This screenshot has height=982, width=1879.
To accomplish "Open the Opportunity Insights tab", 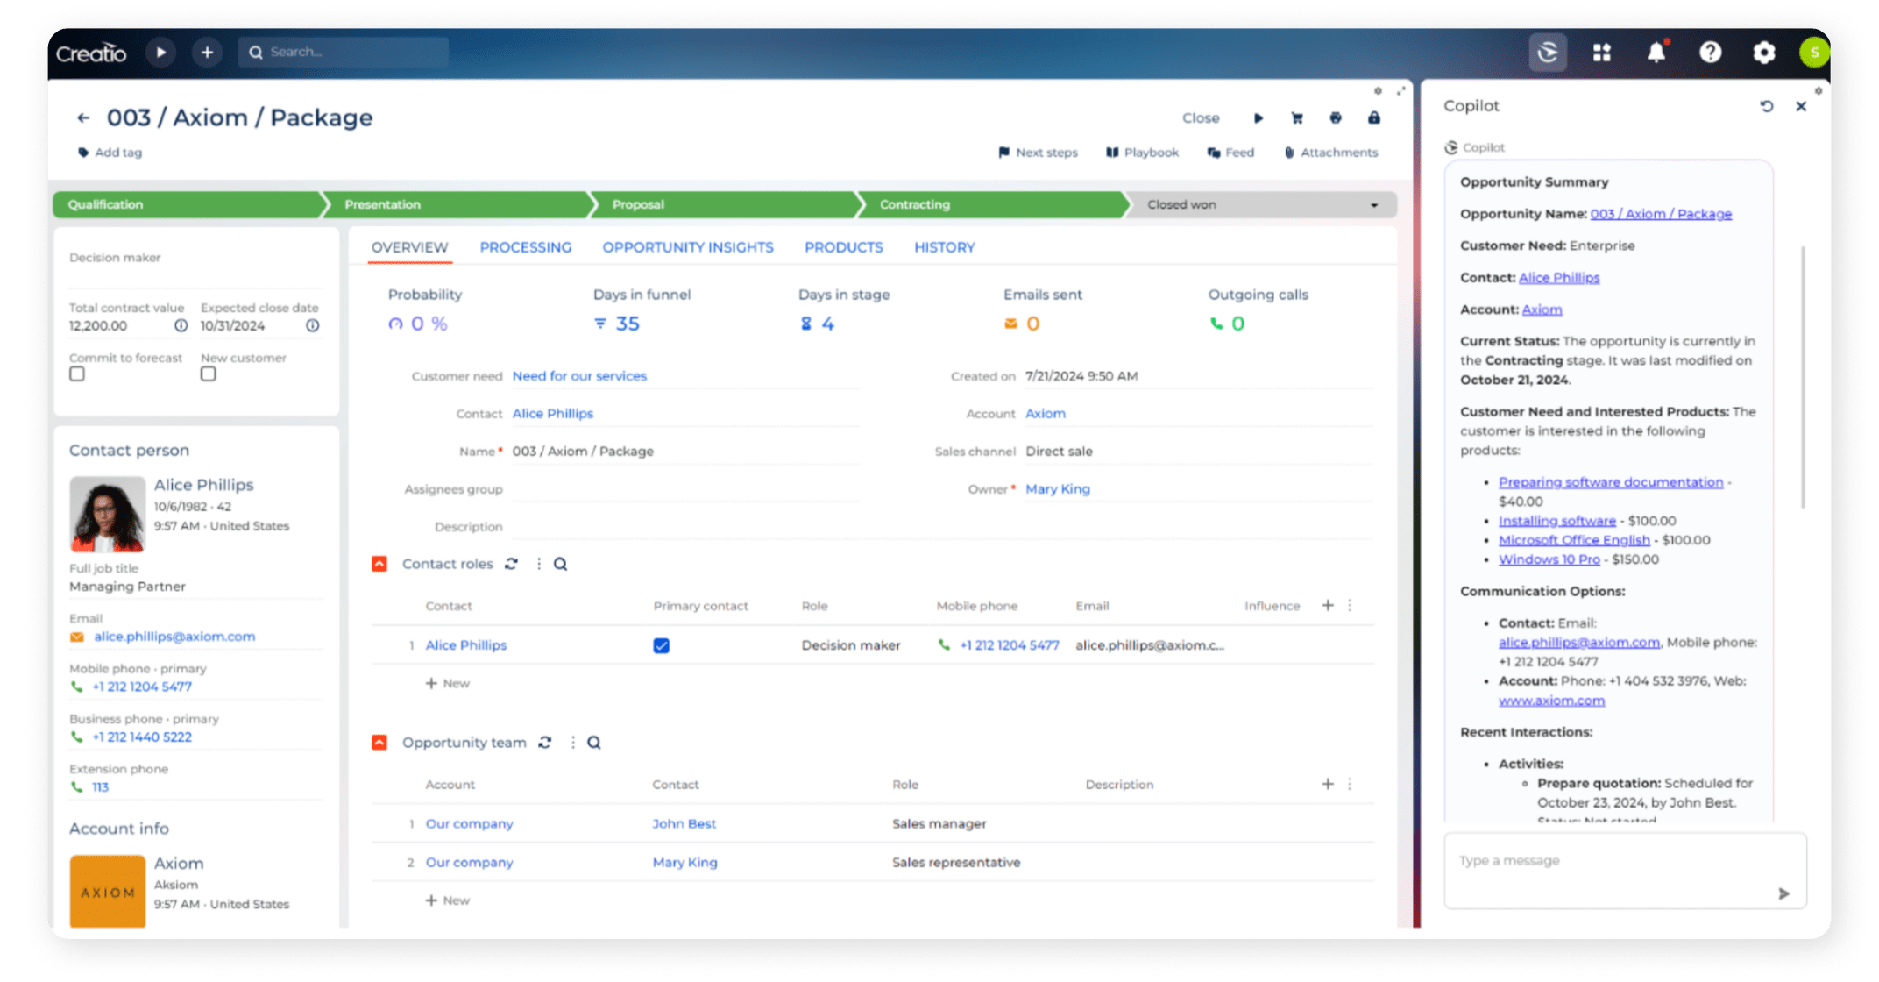I will point(687,247).
